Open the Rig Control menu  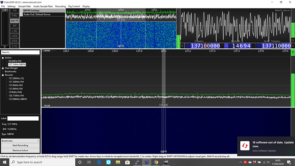click(74, 6)
